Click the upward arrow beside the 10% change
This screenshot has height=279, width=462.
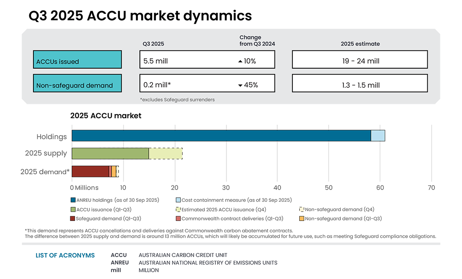[241, 61]
